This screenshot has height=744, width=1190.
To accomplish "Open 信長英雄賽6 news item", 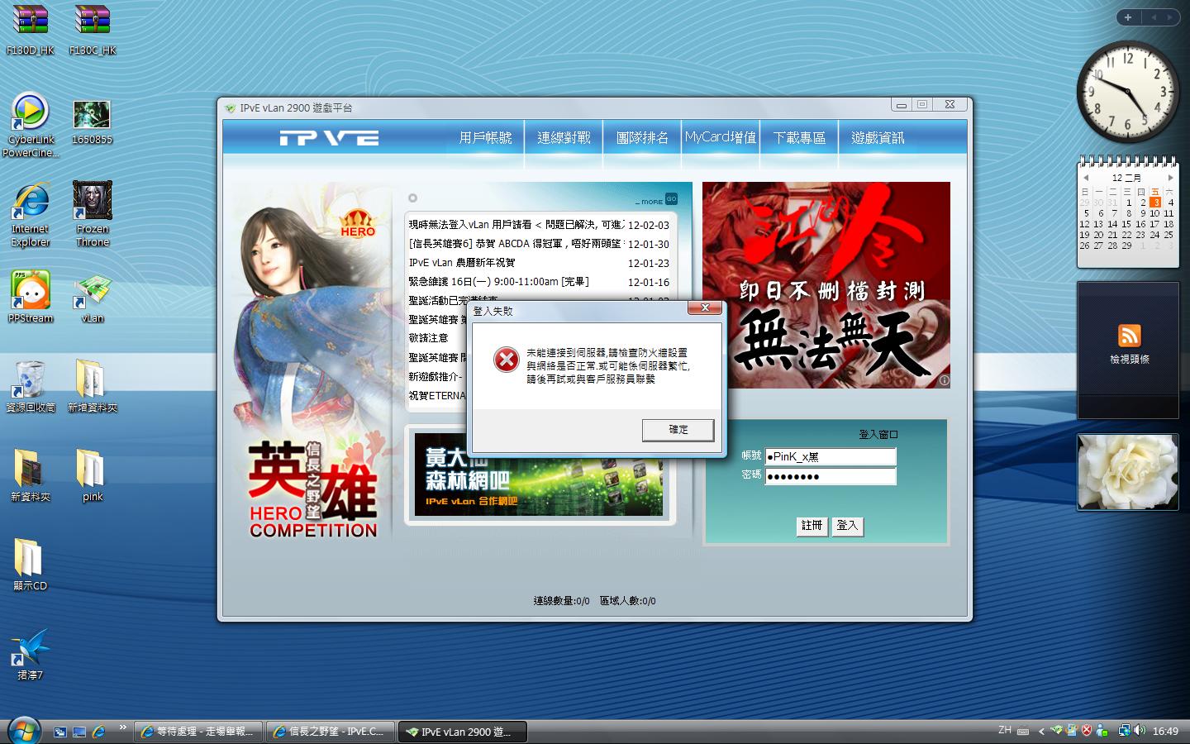I will tap(539, 244).
